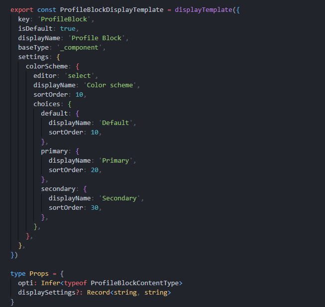Click the 'type' keyword before Props
The height and width of the screenshot is (307, 325).
(x=18, y=274)
